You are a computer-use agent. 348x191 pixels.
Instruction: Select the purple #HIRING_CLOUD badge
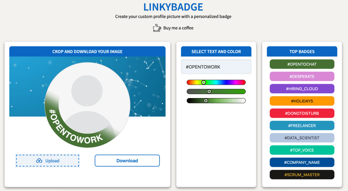click(x=302, y=89)
